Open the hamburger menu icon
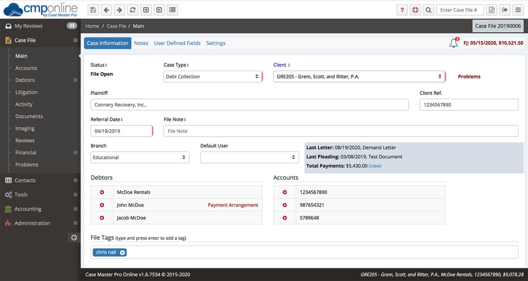 coord(518,10)
